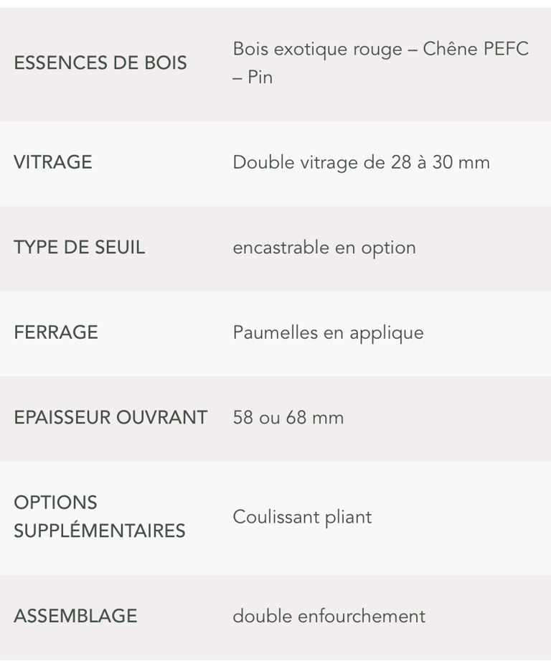Click the word OUVRANT in label
551x669 pixels.
(x=161, y=417)
